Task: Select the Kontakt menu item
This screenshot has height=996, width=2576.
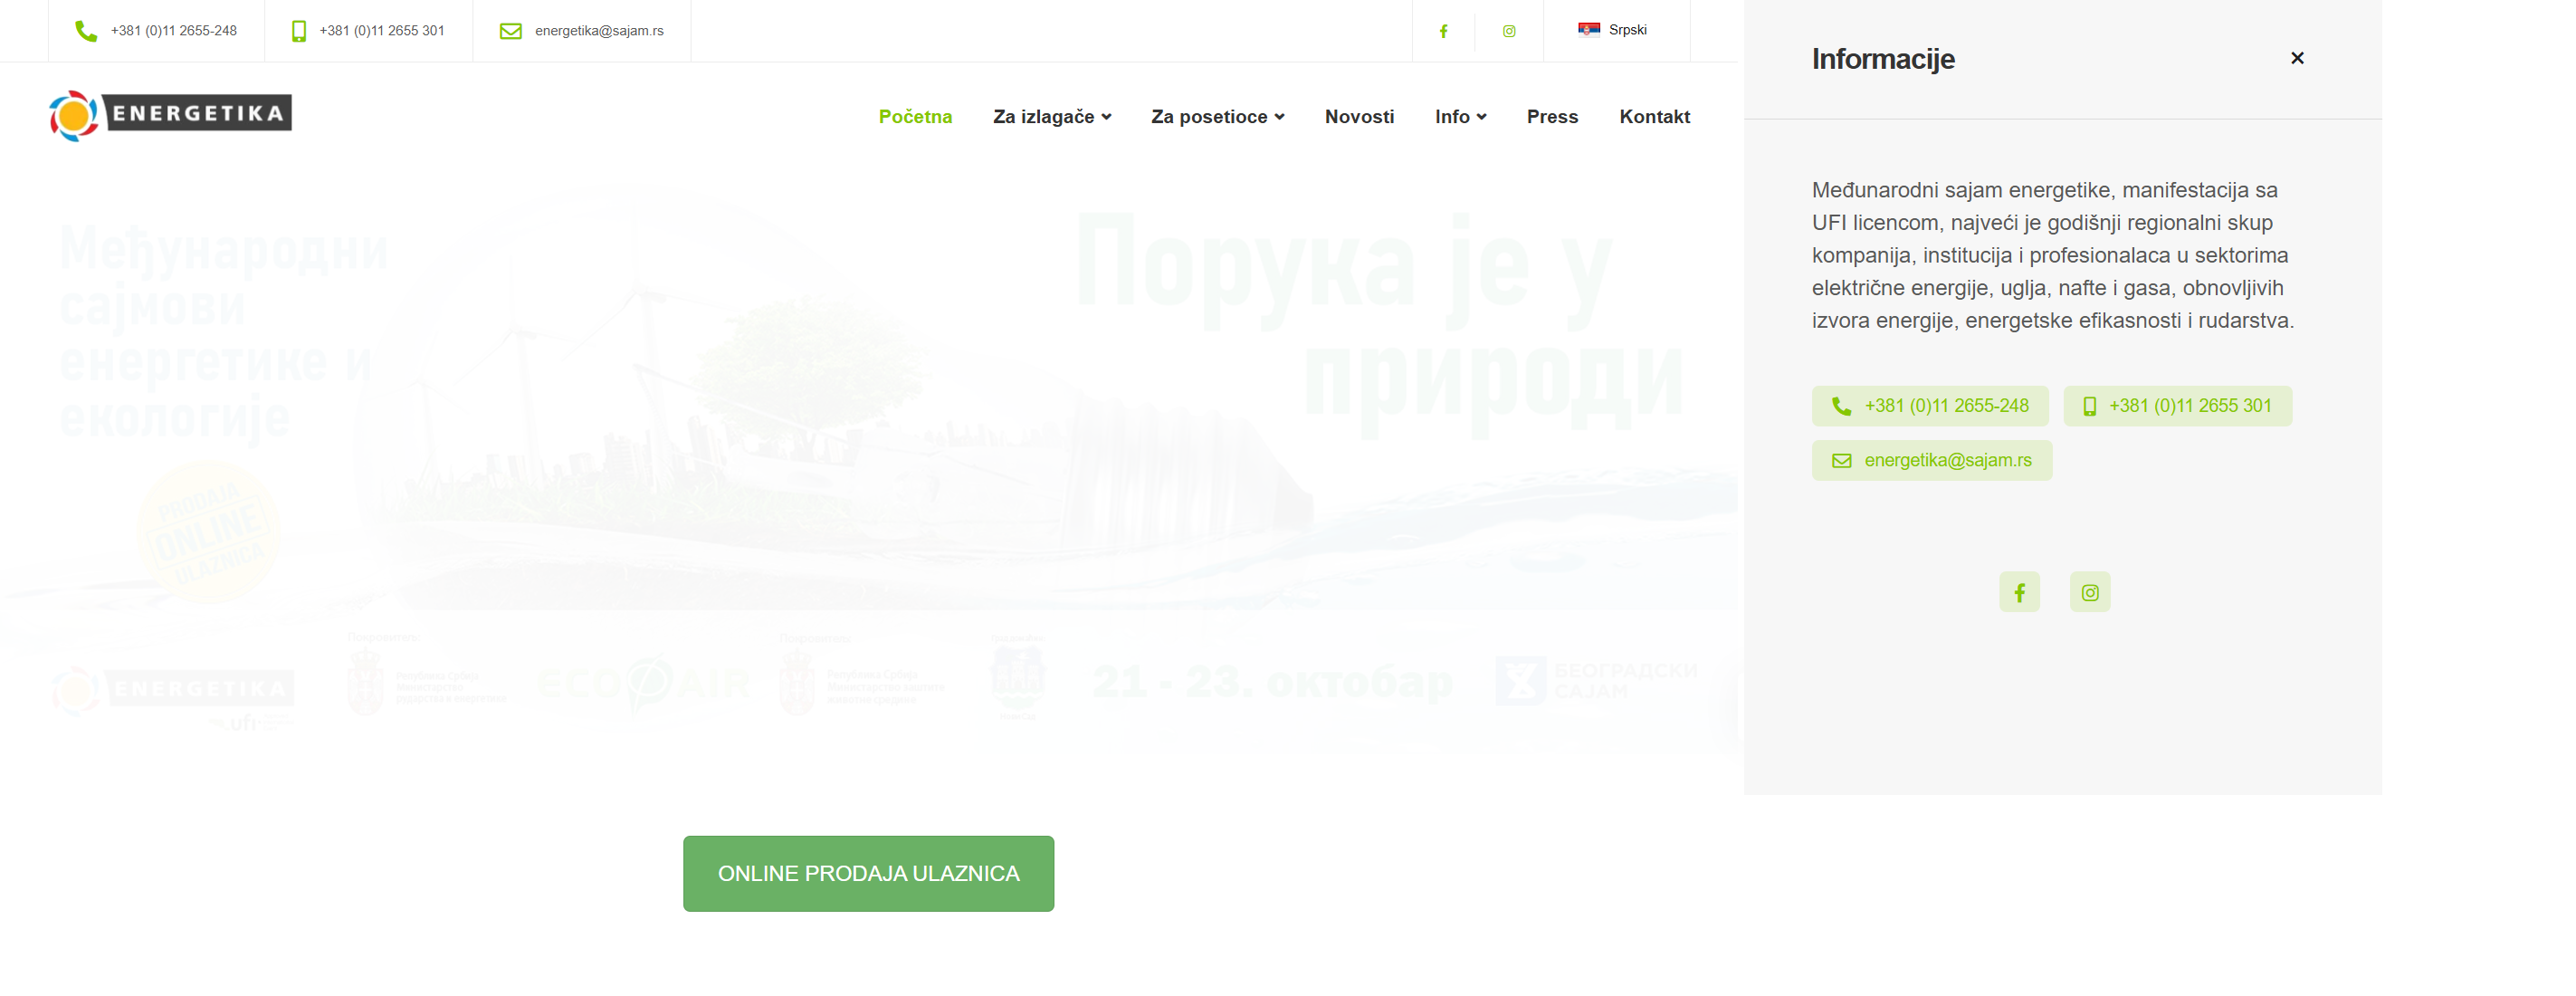Action: coord(1654,117)
